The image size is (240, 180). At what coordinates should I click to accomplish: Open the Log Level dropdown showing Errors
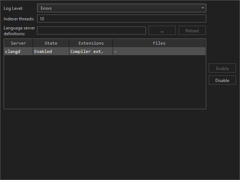122,8
